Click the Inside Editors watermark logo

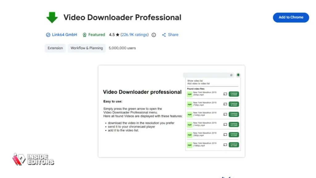(33, 159)
